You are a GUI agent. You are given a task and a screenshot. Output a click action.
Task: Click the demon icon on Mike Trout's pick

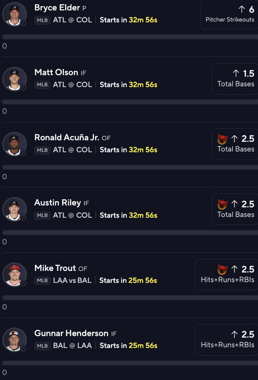coord(223,269)
